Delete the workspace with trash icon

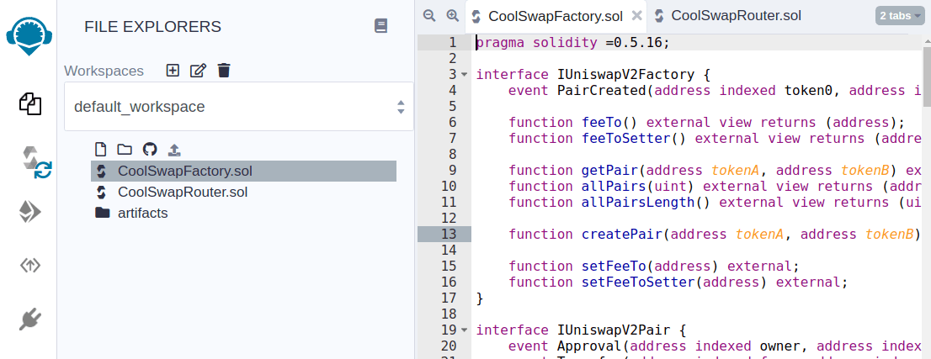[x=223, y=71]
